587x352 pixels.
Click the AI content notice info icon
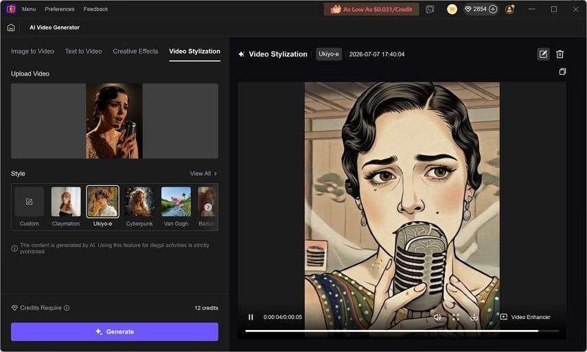pyautogui.click(x=14, y=248)
